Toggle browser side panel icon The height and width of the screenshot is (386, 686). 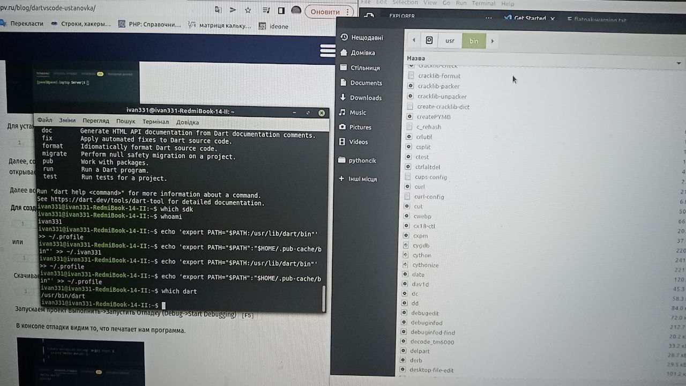pos(281,11)
